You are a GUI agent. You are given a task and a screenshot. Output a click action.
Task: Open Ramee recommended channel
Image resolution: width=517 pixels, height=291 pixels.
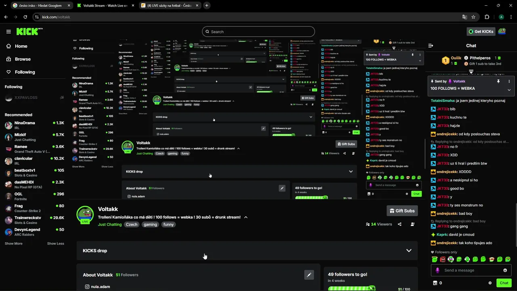pyautogui.click(x=34, y=149)
